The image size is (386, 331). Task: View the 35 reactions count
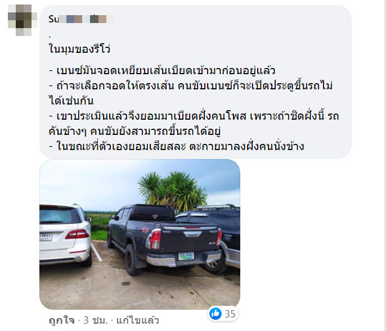(x=230, y=314)
